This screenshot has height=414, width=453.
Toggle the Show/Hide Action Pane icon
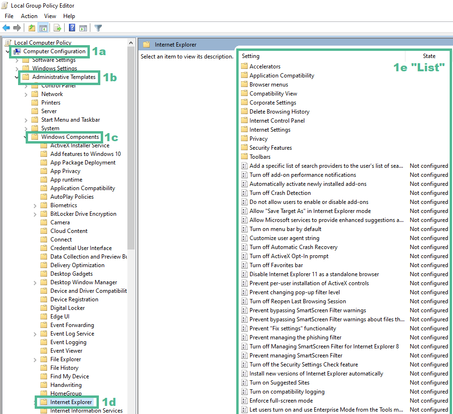[83, 28]
